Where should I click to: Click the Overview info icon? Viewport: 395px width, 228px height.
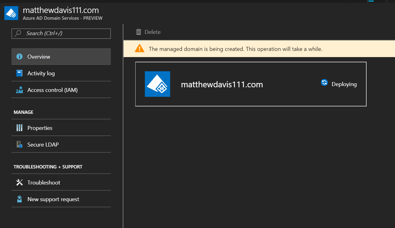pos(19,56)
